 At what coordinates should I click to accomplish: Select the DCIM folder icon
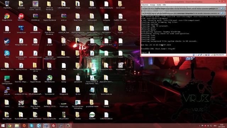pyautogui.click(x=50, y=66)
